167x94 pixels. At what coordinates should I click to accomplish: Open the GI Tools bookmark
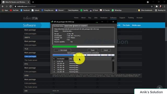click(x=94, y=10)
